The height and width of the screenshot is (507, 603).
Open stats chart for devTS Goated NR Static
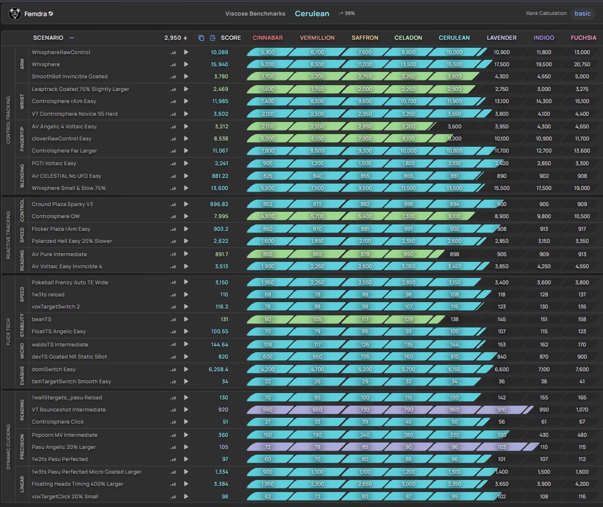(173, 357)
